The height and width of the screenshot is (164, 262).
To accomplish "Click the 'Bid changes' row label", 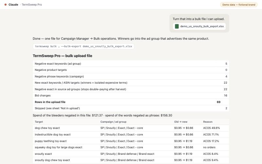I will click(43, 95).
